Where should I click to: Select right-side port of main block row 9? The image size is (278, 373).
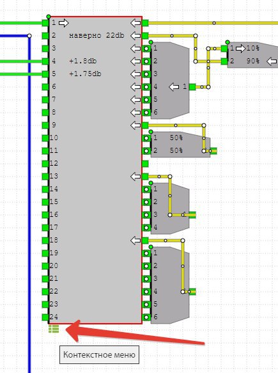(145, 125)
